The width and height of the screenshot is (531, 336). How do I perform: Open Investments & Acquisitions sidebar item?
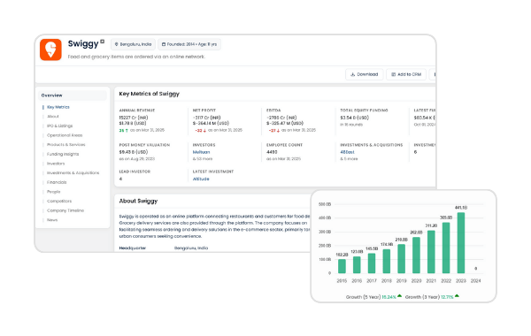click(x=73, y=173)
